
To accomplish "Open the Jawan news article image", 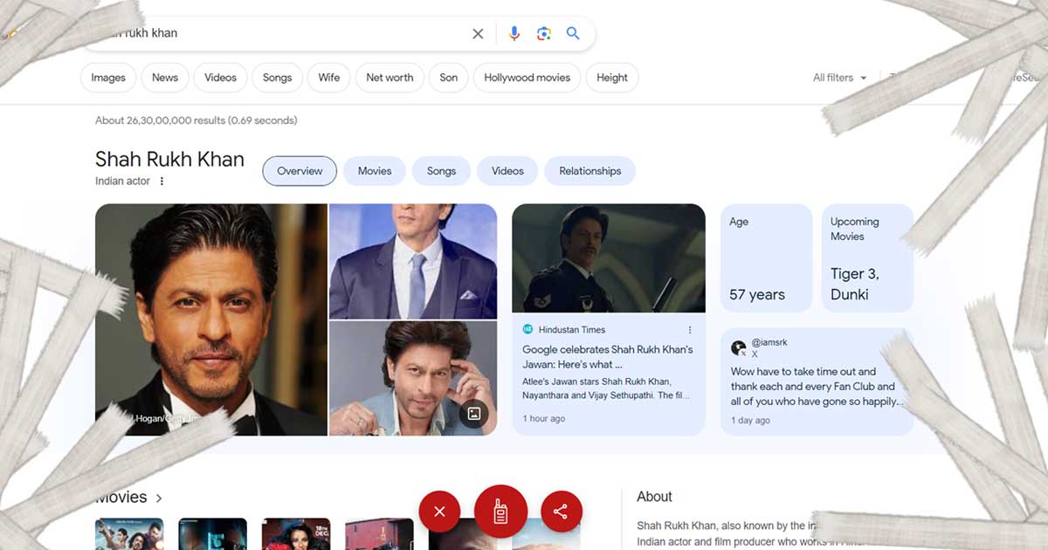I will 609,258.
